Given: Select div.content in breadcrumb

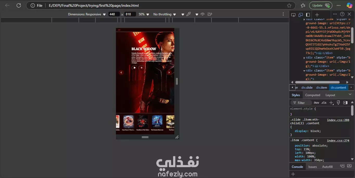Looking at the screenshot, I should (338, 88).
